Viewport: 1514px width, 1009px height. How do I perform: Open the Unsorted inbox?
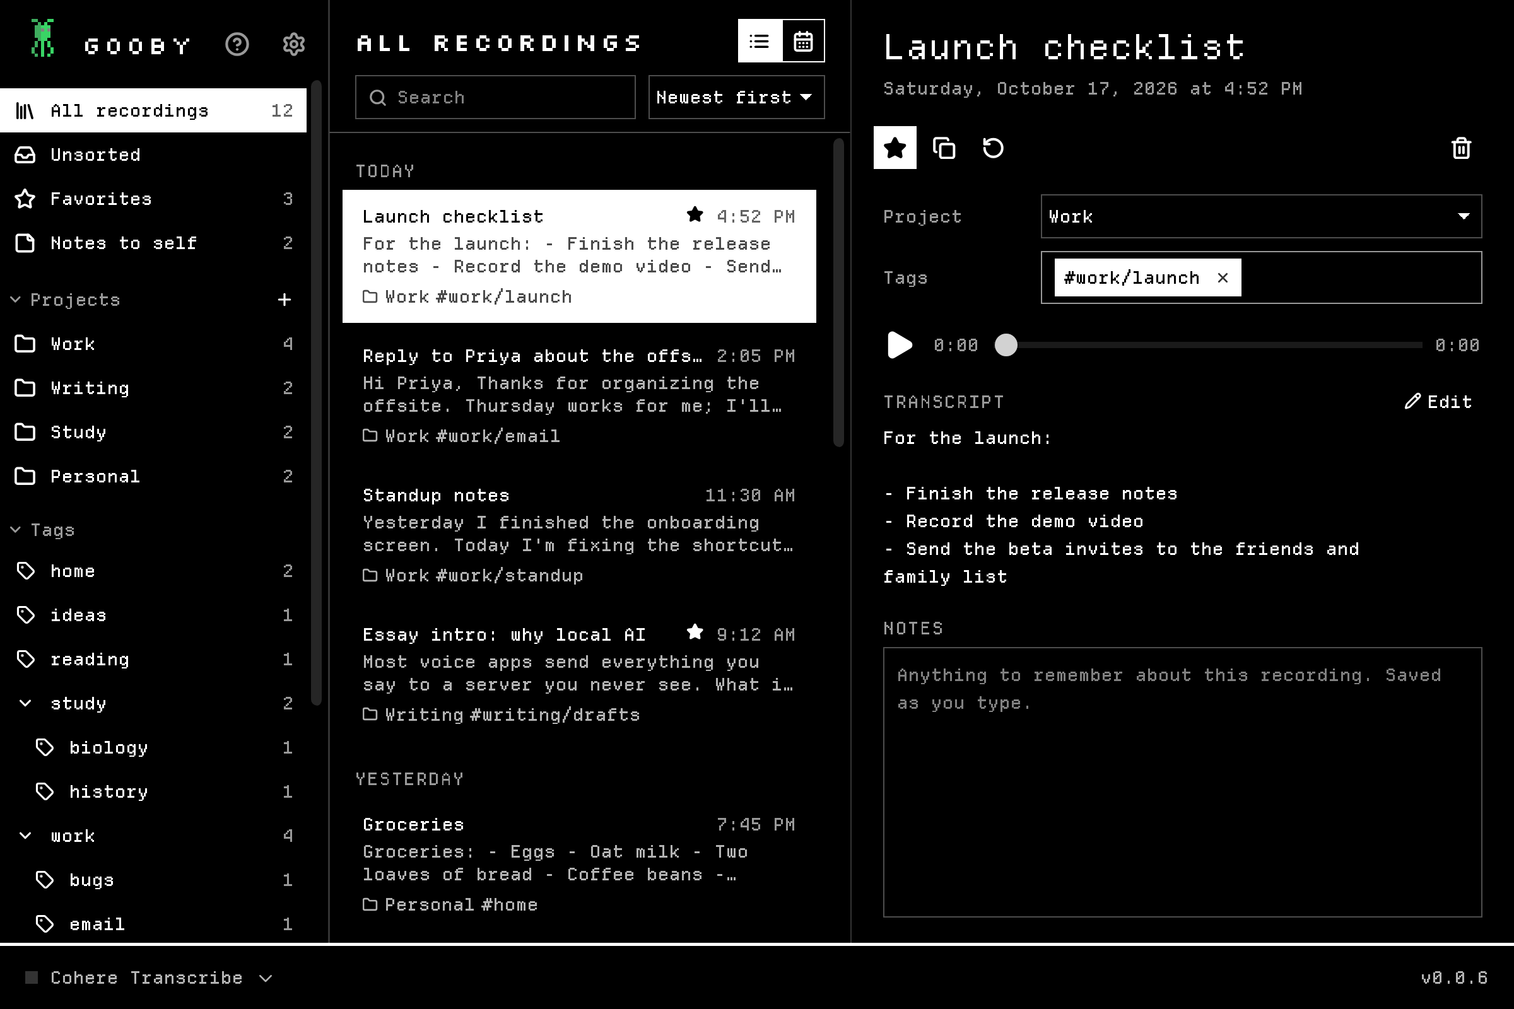153,155
